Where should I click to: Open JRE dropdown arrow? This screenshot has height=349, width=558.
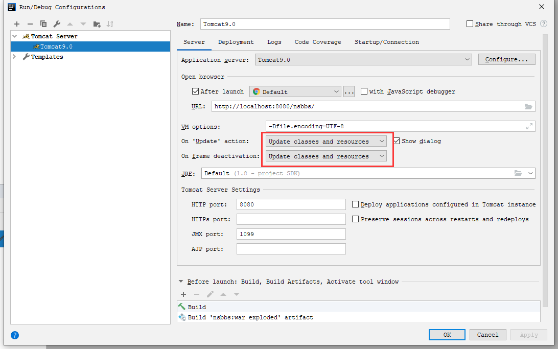(x=530, y=173)
